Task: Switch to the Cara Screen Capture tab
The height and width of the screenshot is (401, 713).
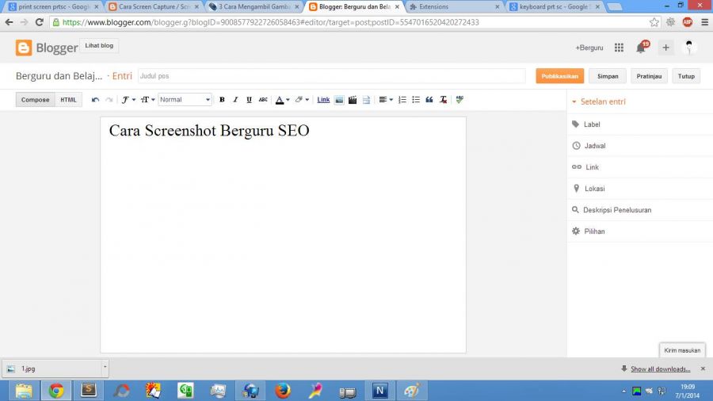Action: pyautogui.click(x=154, y=7)
